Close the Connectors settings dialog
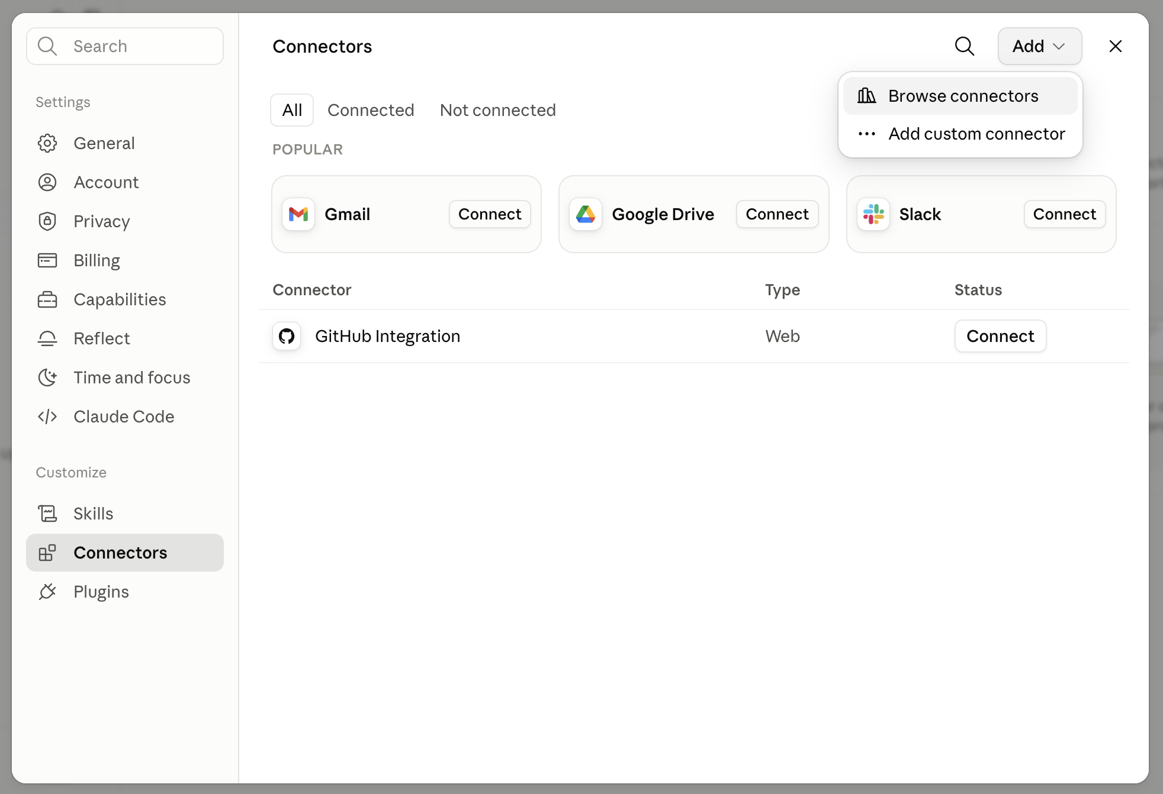1163x794 pixels. click(1116, 46)
